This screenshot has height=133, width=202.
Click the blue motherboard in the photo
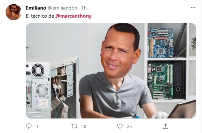tap(160, 43)
